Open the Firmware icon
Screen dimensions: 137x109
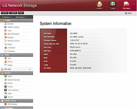click(x=5, y=51)
